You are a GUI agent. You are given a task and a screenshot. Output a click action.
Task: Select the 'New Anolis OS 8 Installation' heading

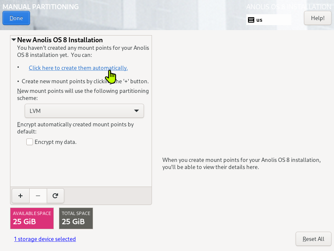[x=60, y=40]
